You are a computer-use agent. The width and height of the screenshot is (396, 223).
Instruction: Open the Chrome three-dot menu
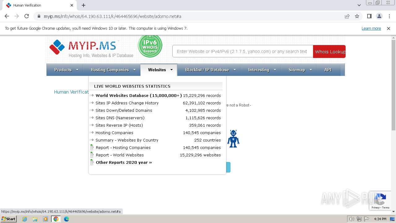coord(389,16)
